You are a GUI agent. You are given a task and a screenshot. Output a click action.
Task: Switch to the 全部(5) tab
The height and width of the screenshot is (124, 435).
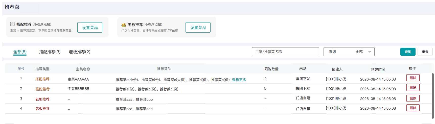click(20, 52)
